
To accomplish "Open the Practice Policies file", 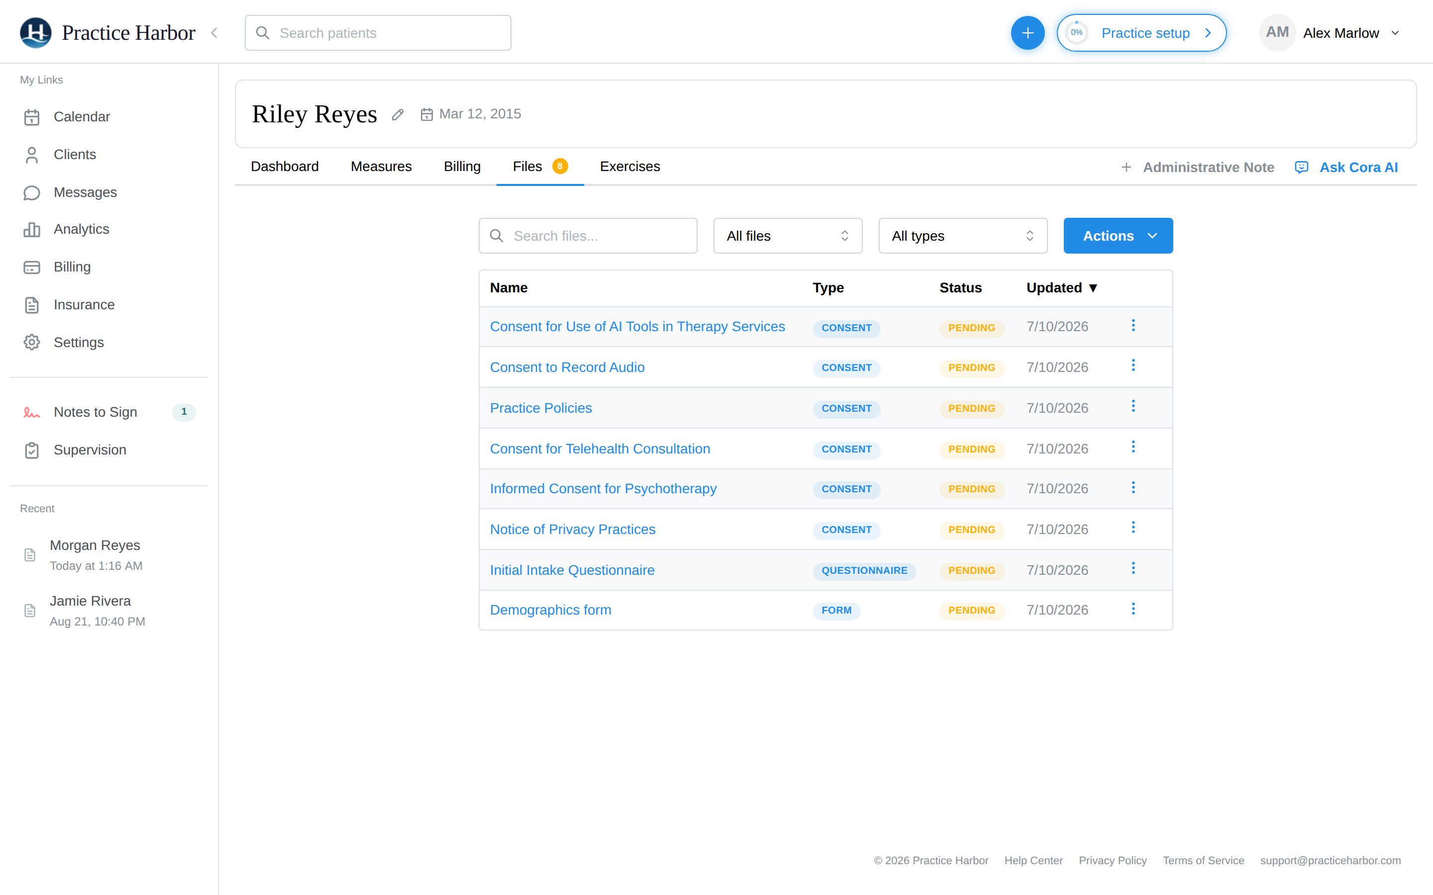I will [x=541, y=408].
